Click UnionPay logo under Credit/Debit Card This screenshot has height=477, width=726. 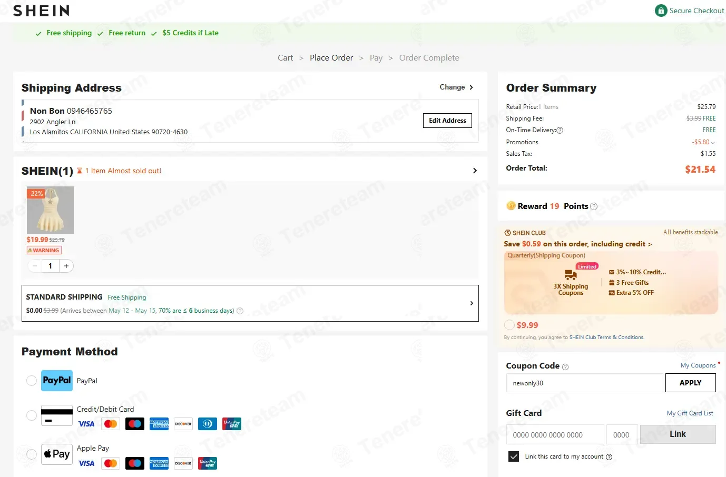click(x=232, y=424)
